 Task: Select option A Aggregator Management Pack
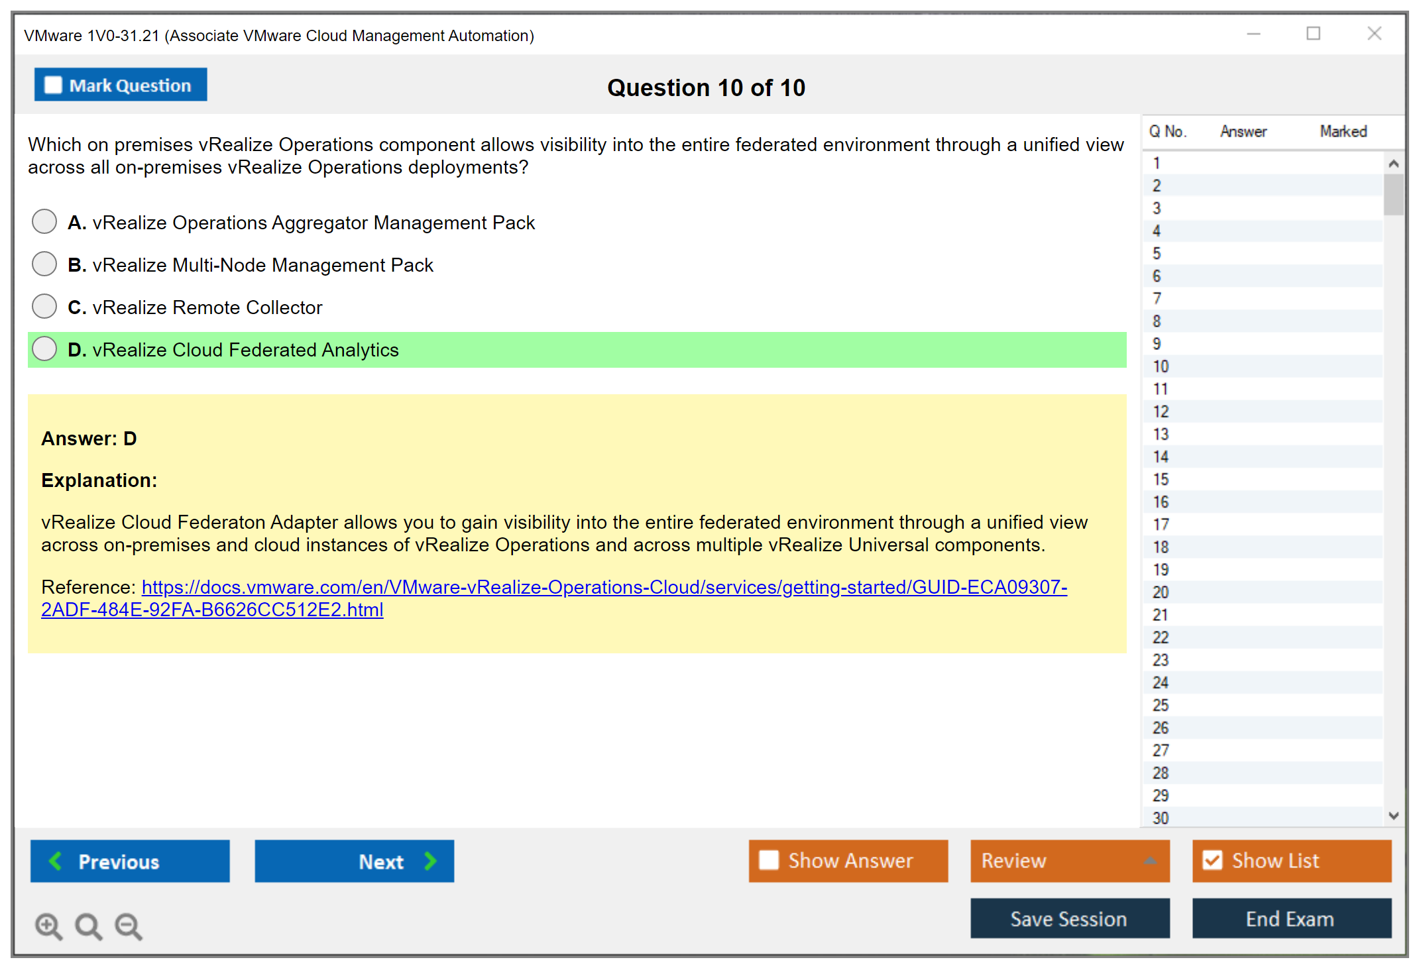(44, 222)
